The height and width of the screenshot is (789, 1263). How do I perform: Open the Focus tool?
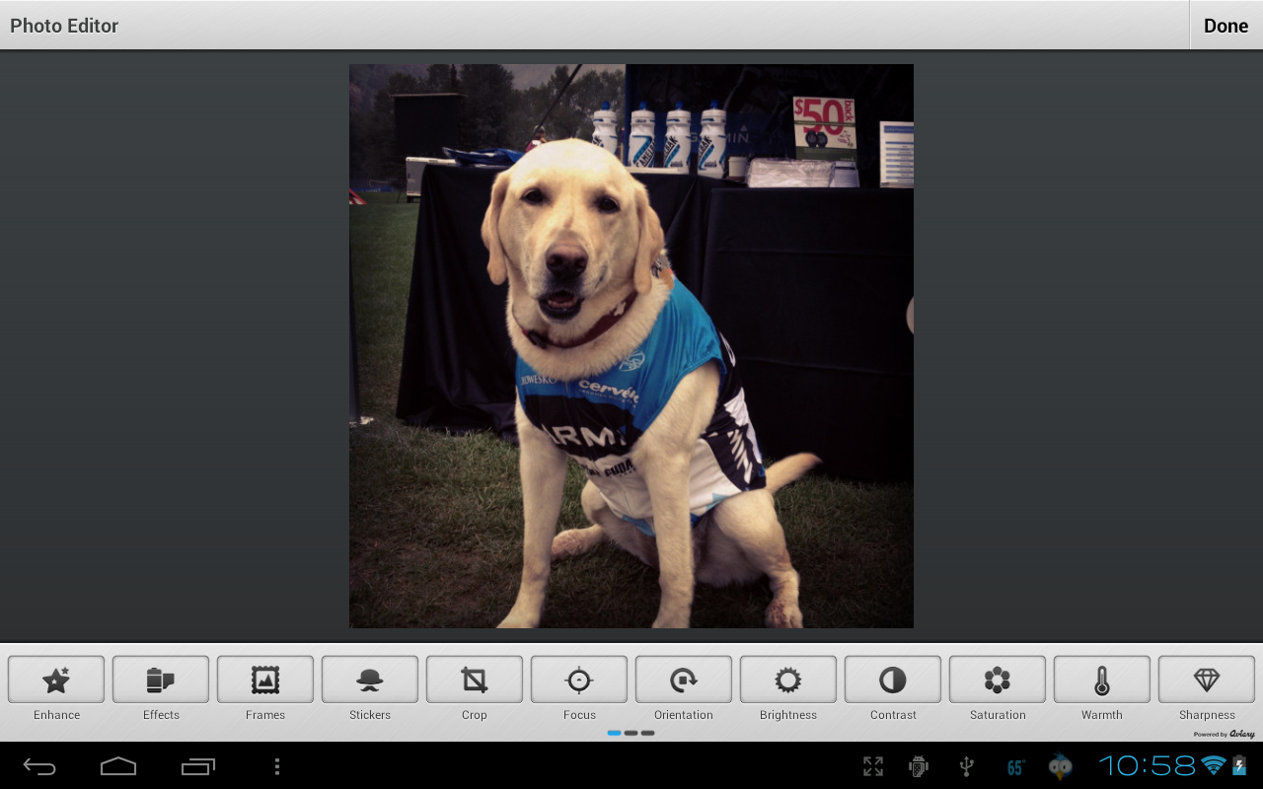(x=579, y=680)
